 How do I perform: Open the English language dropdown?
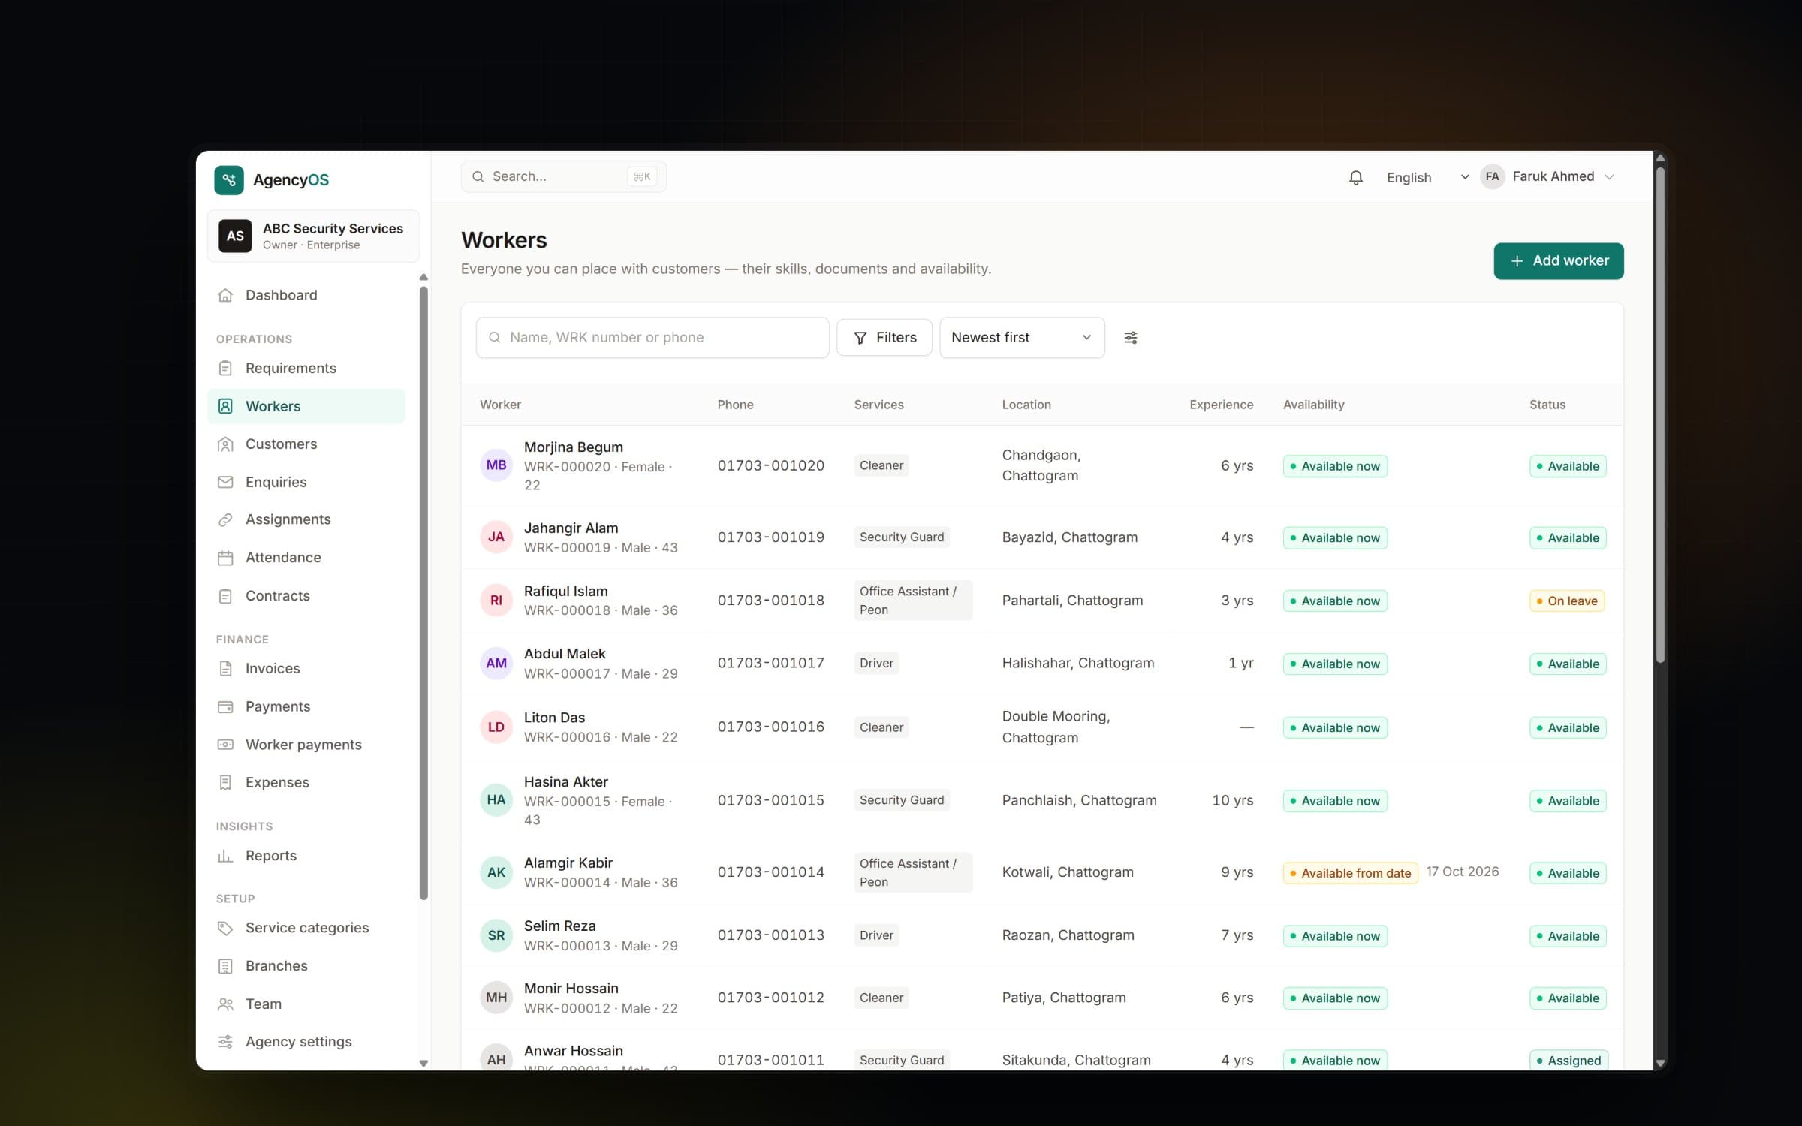click(x=1427, y=177)
